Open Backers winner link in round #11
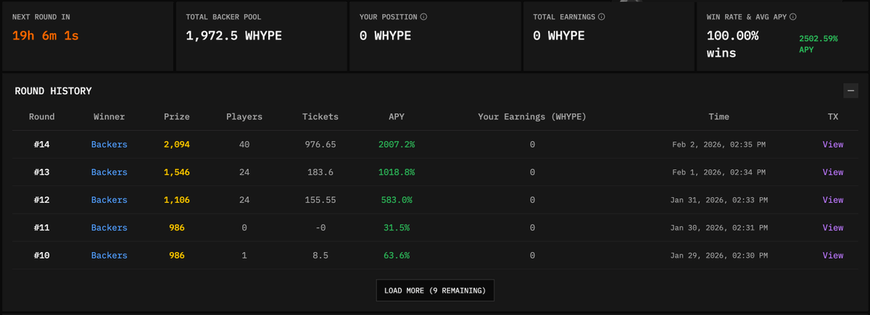Viewport: 870px width, 315px height. tap(109, 227)
